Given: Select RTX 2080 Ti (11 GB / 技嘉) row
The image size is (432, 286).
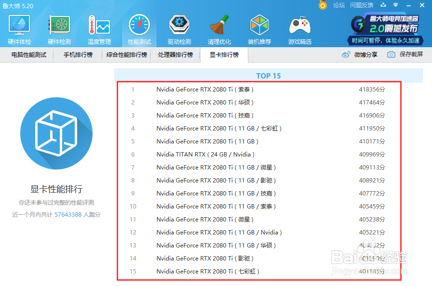Looking at the screenshot, I should tap(259, 194).
